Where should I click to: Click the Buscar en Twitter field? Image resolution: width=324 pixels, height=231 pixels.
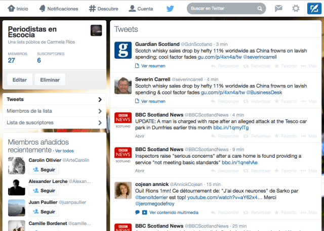pyautogui.click(x=222, y=9)
